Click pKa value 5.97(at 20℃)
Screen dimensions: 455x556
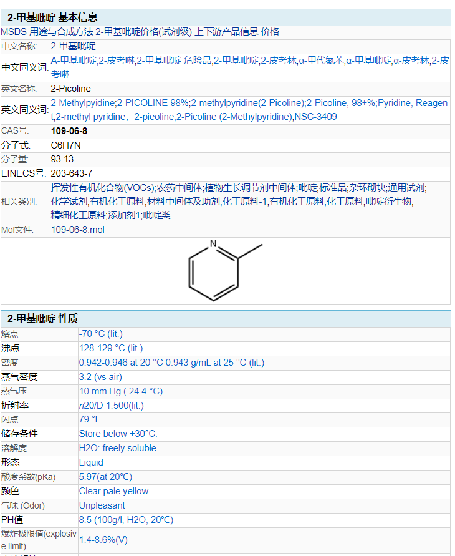tap(105, 477)
